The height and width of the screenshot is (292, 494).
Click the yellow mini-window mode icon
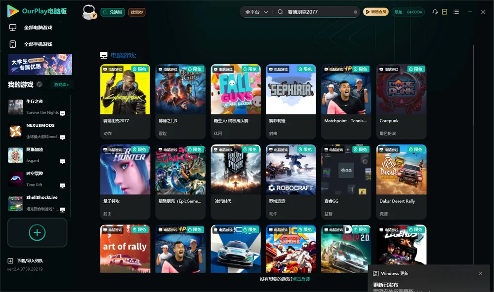point(445,12)
